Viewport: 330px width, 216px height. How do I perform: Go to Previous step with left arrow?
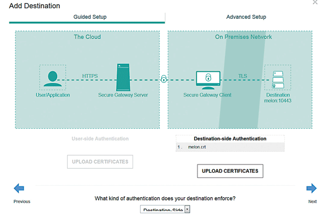[19, 188]
